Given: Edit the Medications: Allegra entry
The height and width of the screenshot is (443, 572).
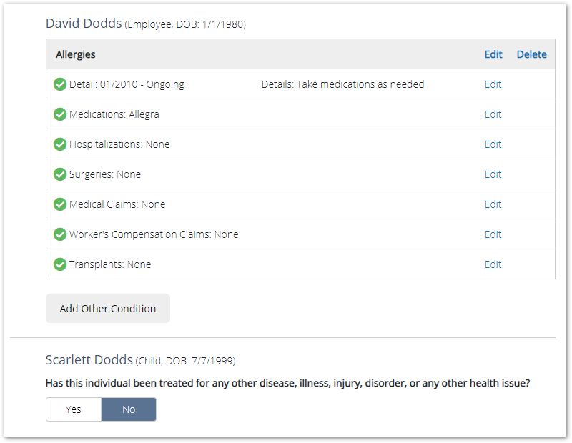Looking at the screenshot, I should pos(493,114).
